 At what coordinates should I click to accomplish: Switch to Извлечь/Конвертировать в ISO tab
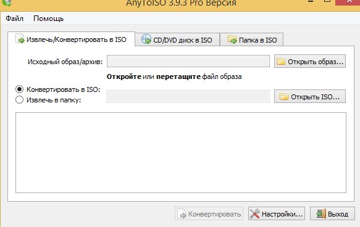click(x=72, y=39)
